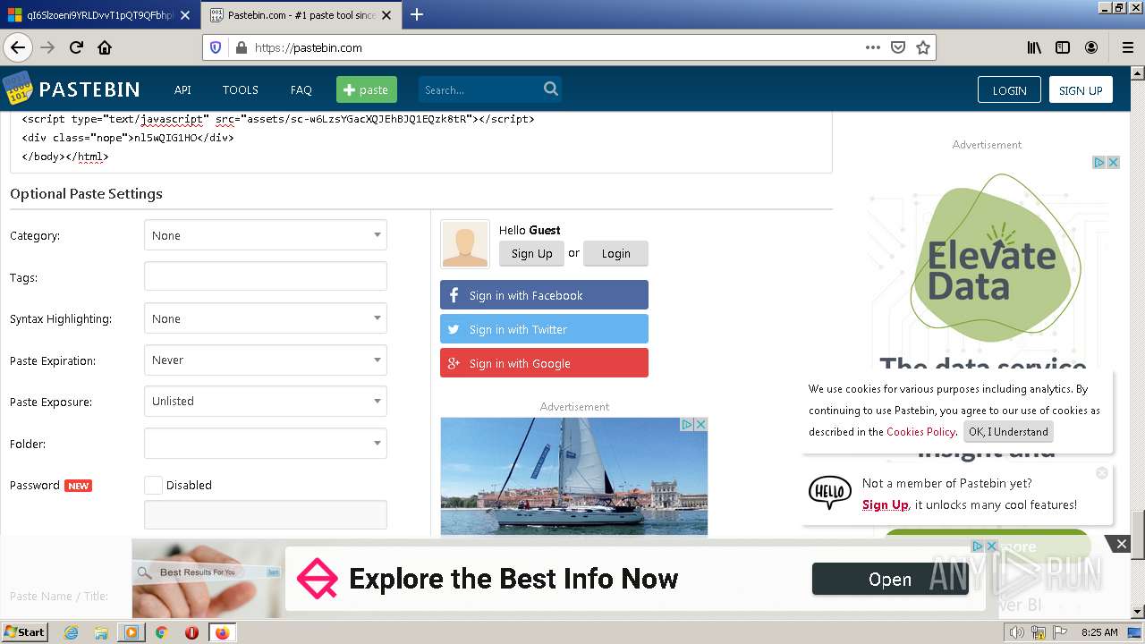Click the browser Back arrow button
The height and width of the screenshot is (644, 1145).
click(18, 47)
